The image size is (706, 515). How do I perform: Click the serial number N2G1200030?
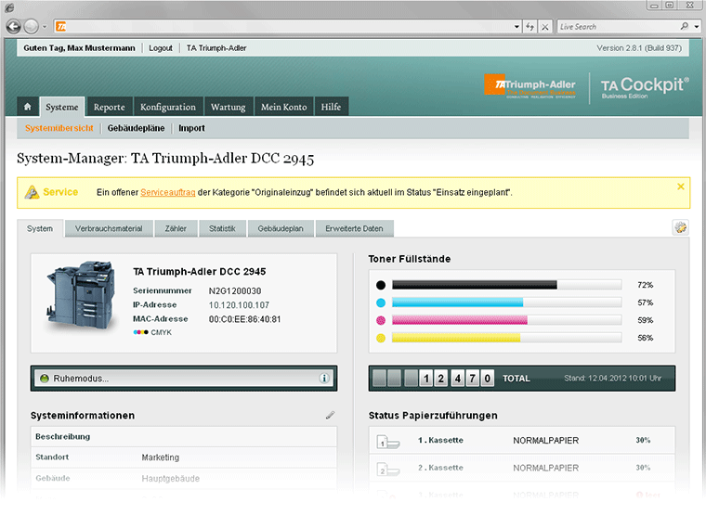tap(235, 291)
